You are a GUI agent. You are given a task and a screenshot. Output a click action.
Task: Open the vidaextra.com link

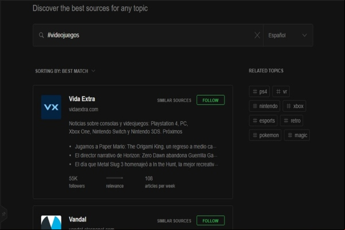click(x=83, y=110)
